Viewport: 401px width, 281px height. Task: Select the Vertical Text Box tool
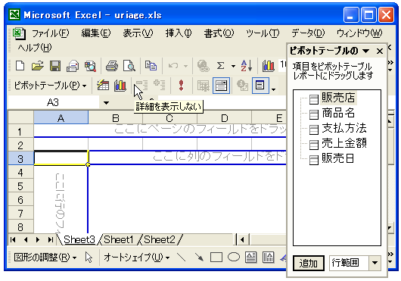pos(269,258)
